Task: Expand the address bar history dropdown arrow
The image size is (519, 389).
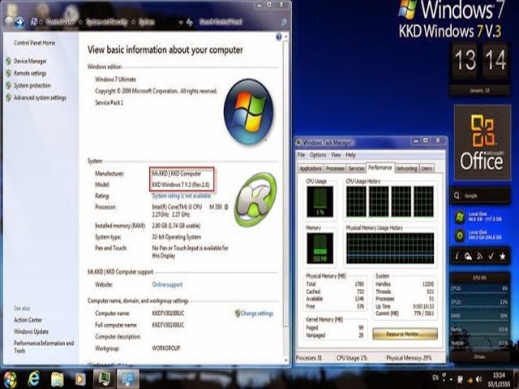Action: click(x=180, y=23)
